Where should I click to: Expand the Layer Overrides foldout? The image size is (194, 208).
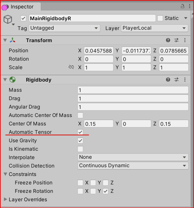(x=5, y=199)
